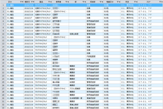Click the 地域戦略第一営… cell in row 30

[77, 98]
